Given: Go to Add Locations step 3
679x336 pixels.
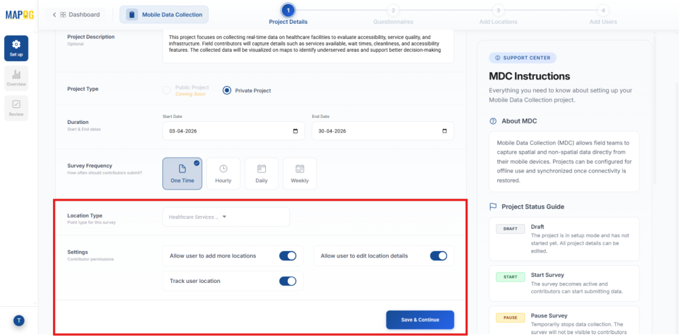Looking at the screenshot, I should pyautogui.click(x=498, y=11).
